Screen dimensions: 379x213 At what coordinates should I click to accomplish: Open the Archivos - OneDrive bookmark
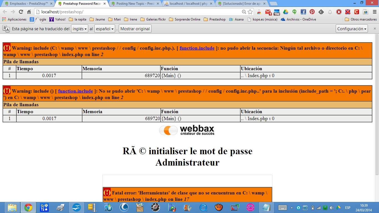[x=299, y=19]
